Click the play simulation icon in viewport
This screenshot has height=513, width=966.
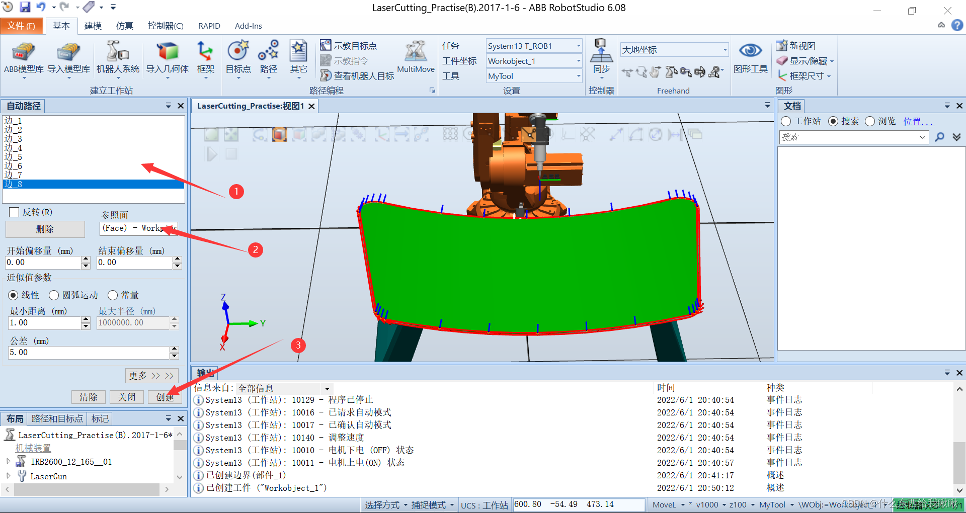212,154
